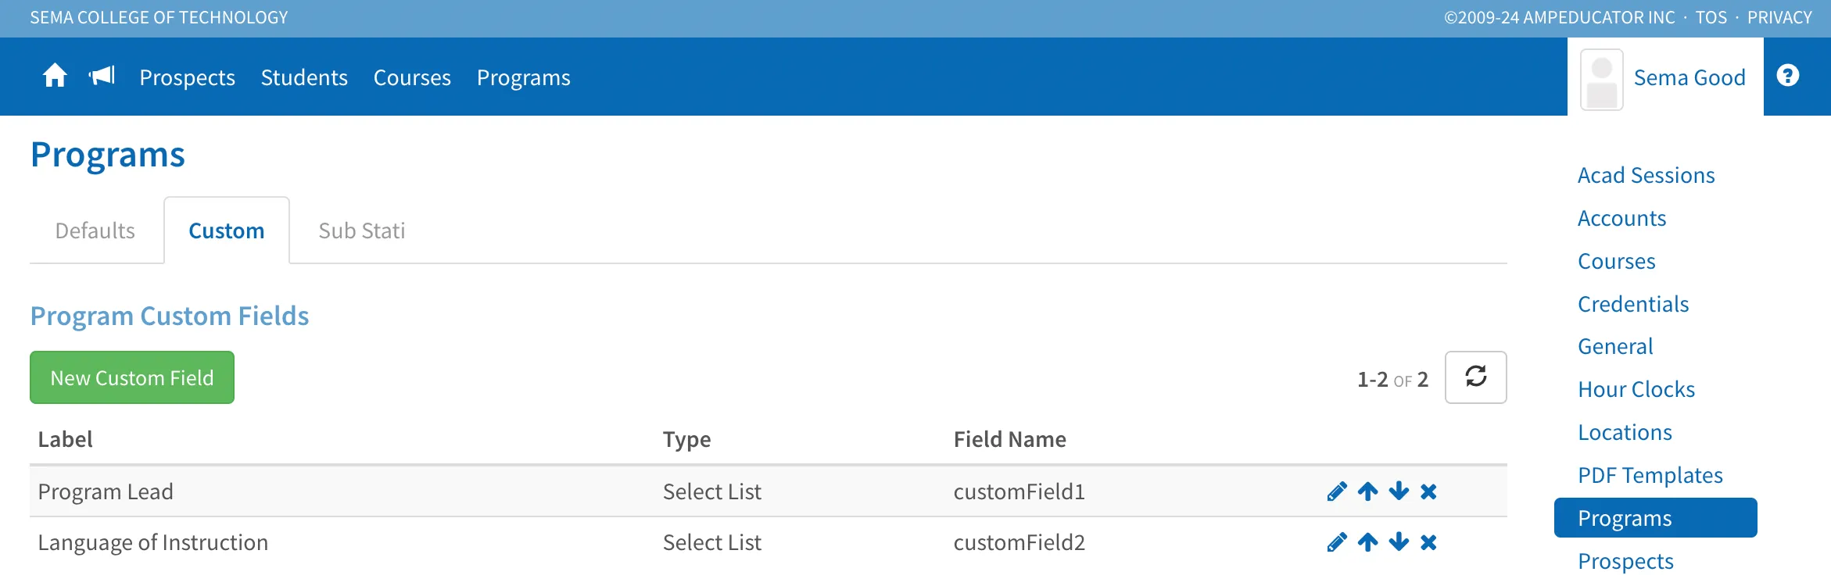The width and height of the screenshot is (1831, 586).
Task: Open Courses in the top navigation
Action: 412,77
